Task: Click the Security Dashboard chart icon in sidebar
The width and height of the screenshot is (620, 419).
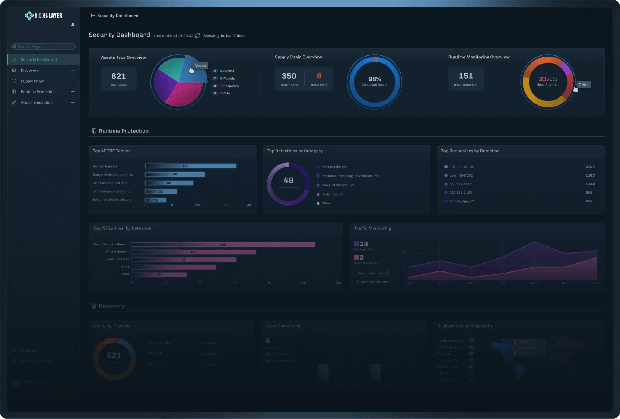Action: pyautogui.click(x=14, y=59)
